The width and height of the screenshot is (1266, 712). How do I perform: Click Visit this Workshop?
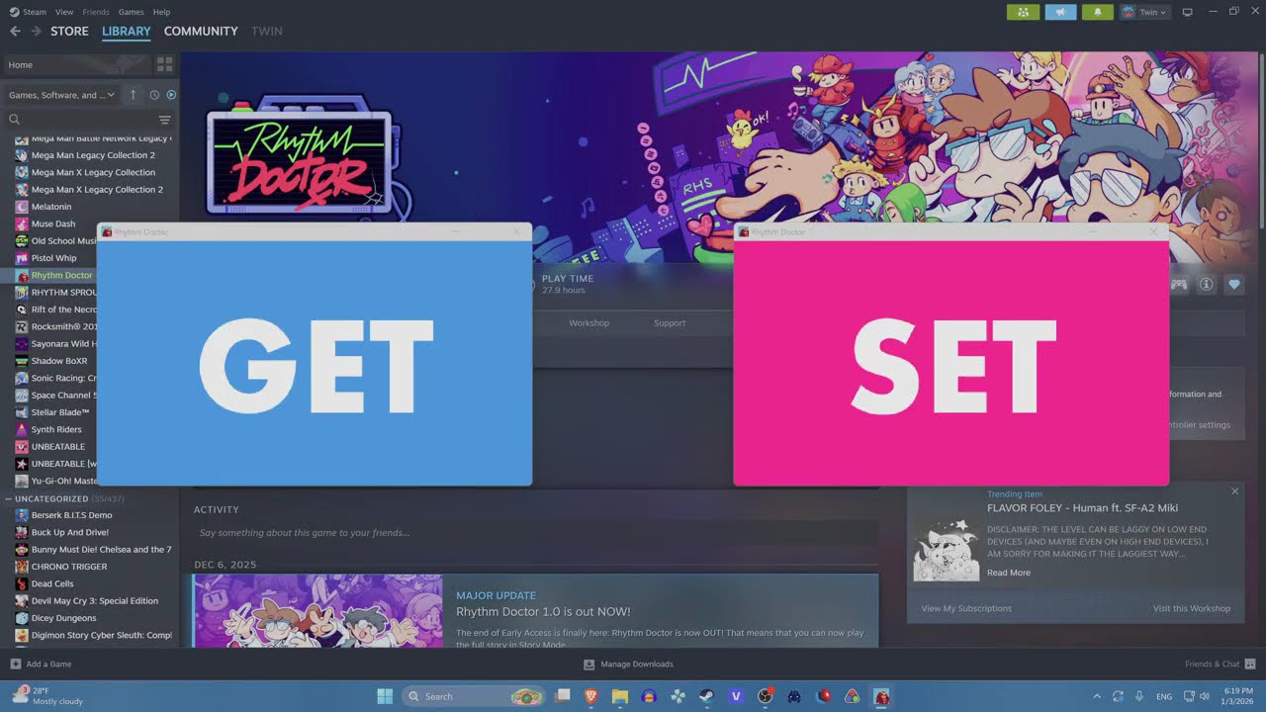click(x=1192, y=608)
